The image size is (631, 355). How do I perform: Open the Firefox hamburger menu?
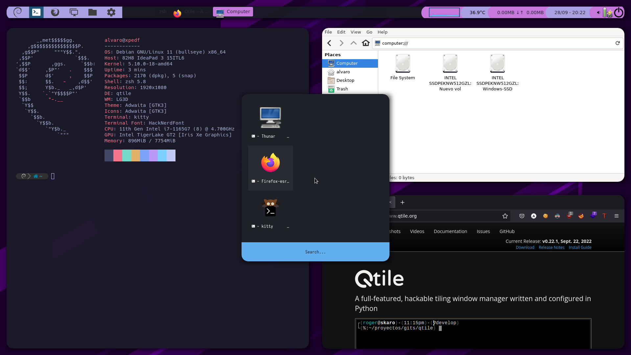coord(617,216)
